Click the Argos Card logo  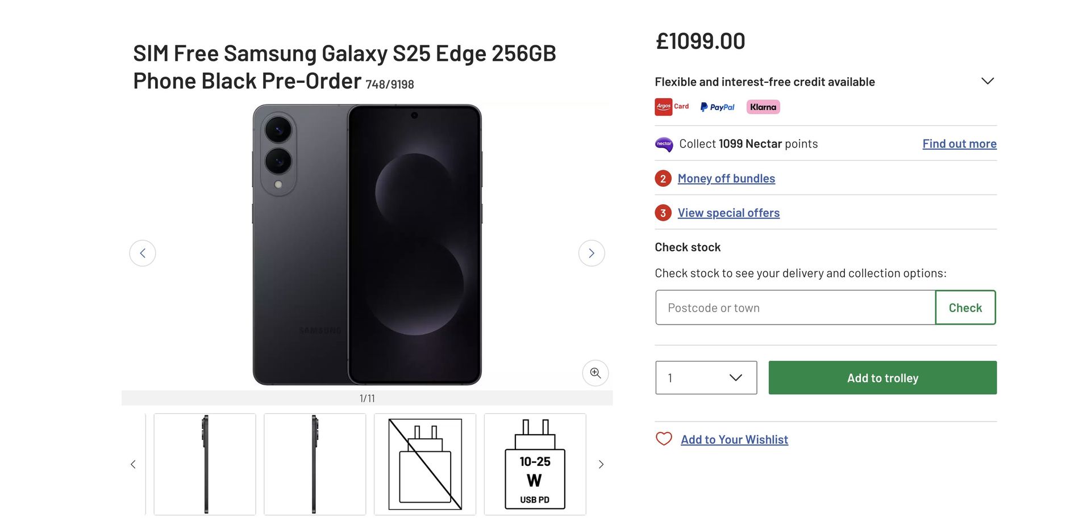[x=672, y=107]
